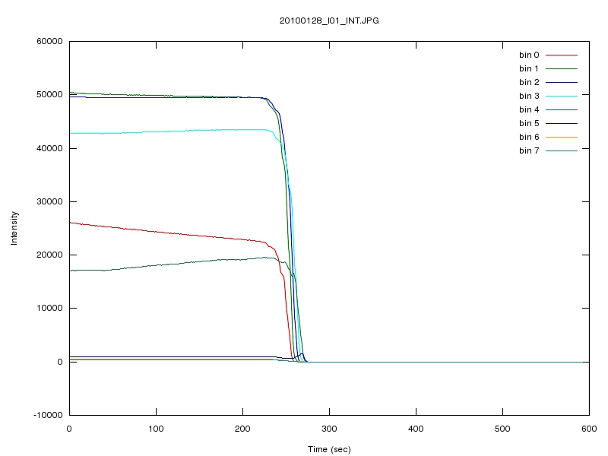
Task: Click y-axis tick value 60000
Action: coord(49,42)
